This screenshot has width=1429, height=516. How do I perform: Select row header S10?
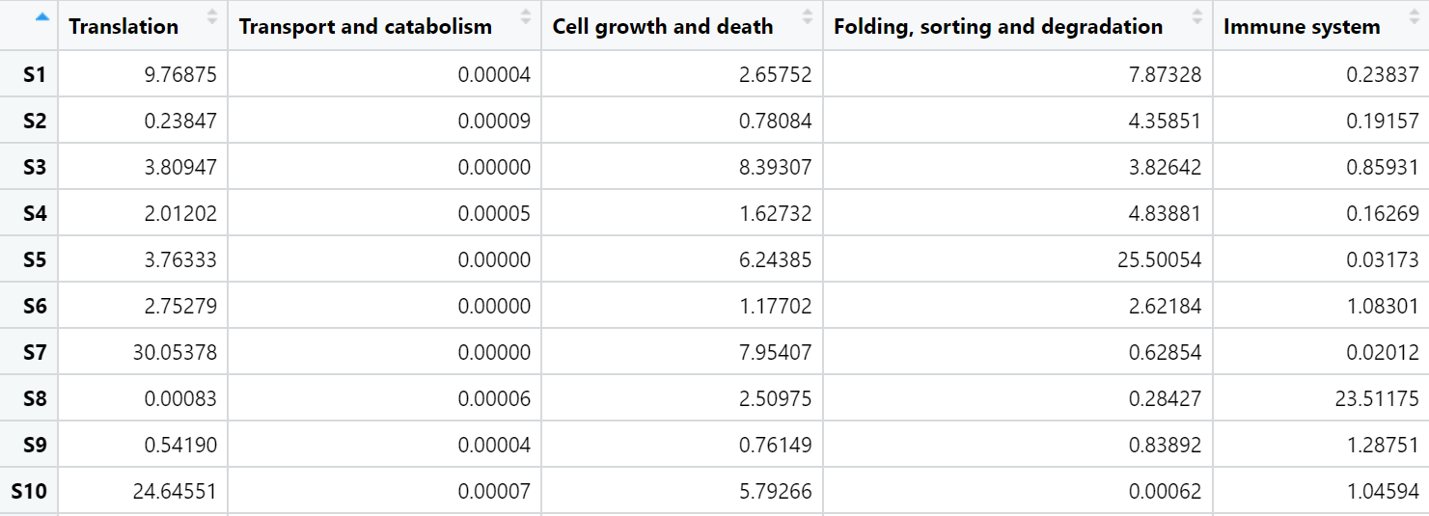coord(29,491)
